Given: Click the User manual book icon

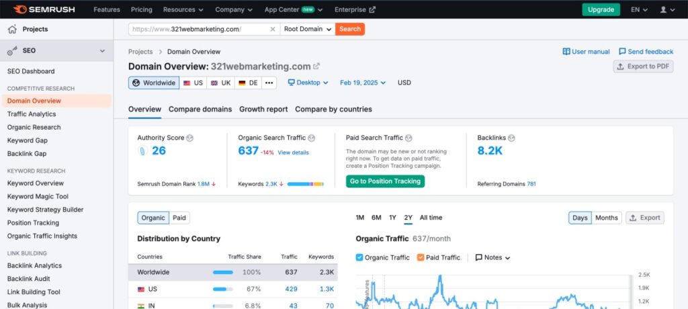Looking at the screenshot, I should [x=566, y=51].
